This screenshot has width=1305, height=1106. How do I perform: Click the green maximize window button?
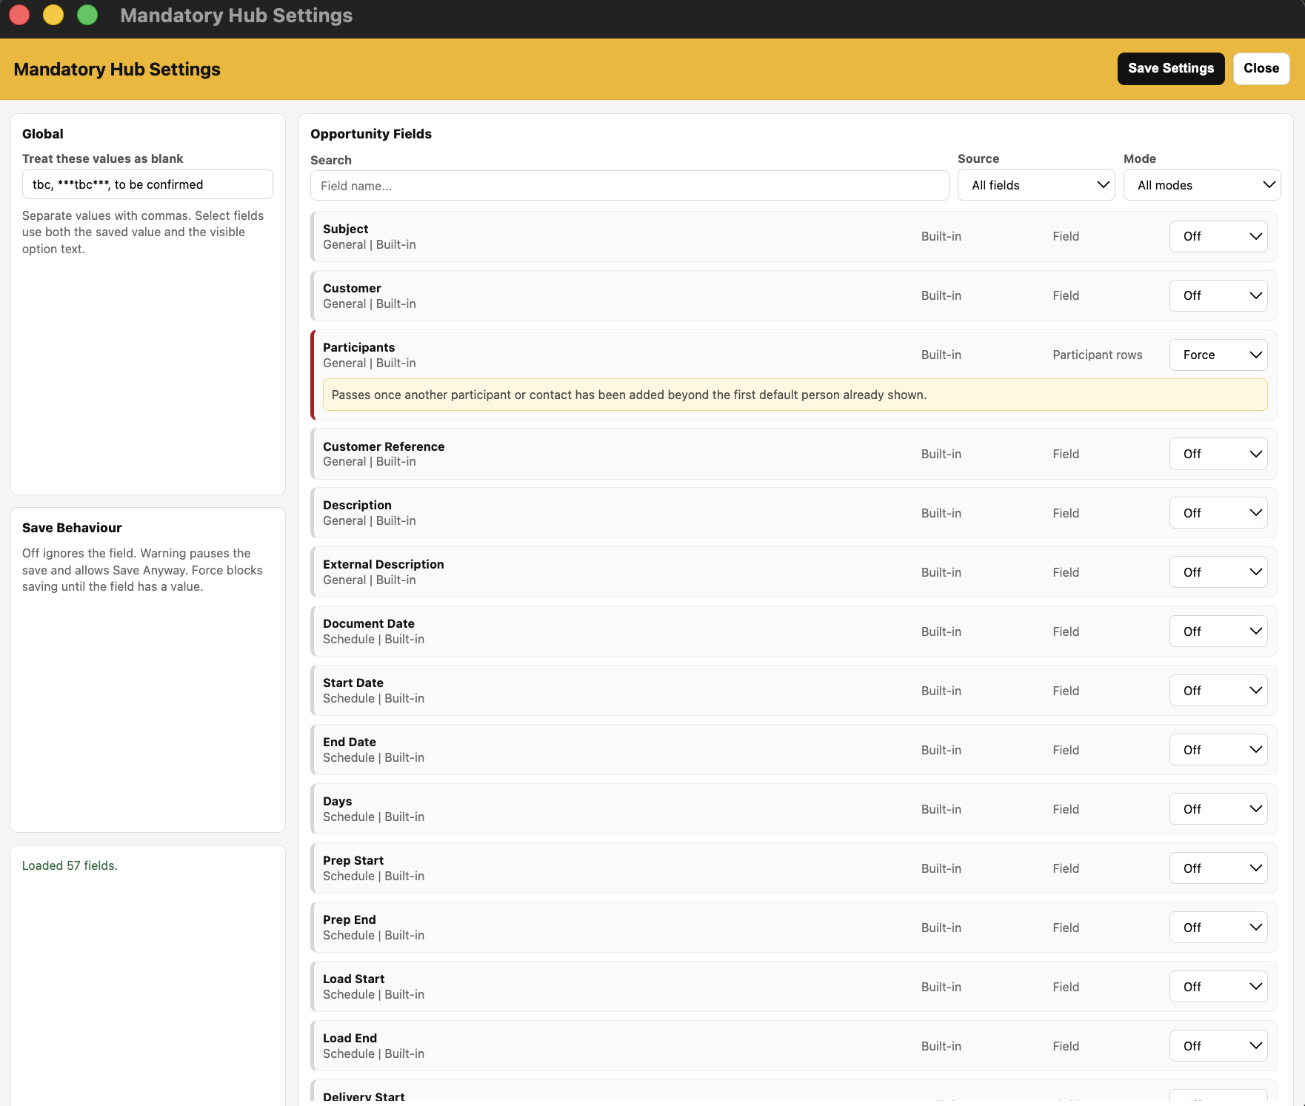87,15
